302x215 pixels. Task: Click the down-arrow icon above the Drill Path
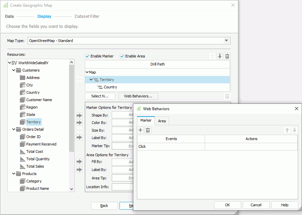pyautogui.click(x=220, y=56)
